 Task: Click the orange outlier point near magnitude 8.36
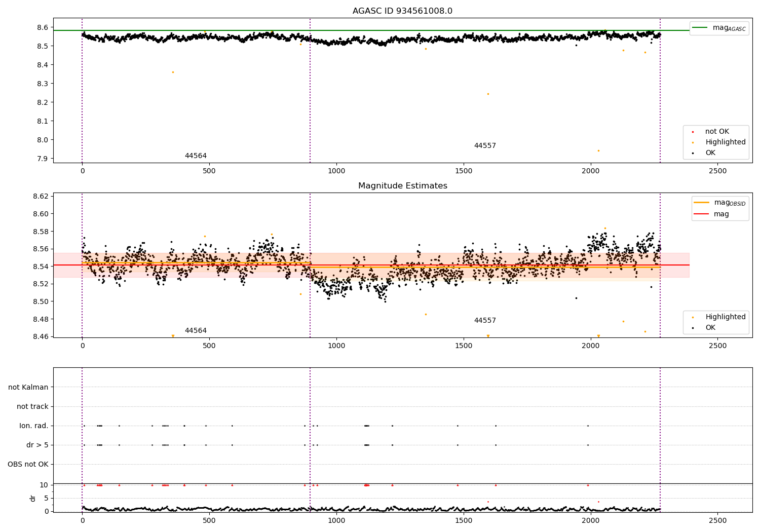coord(173,72)
